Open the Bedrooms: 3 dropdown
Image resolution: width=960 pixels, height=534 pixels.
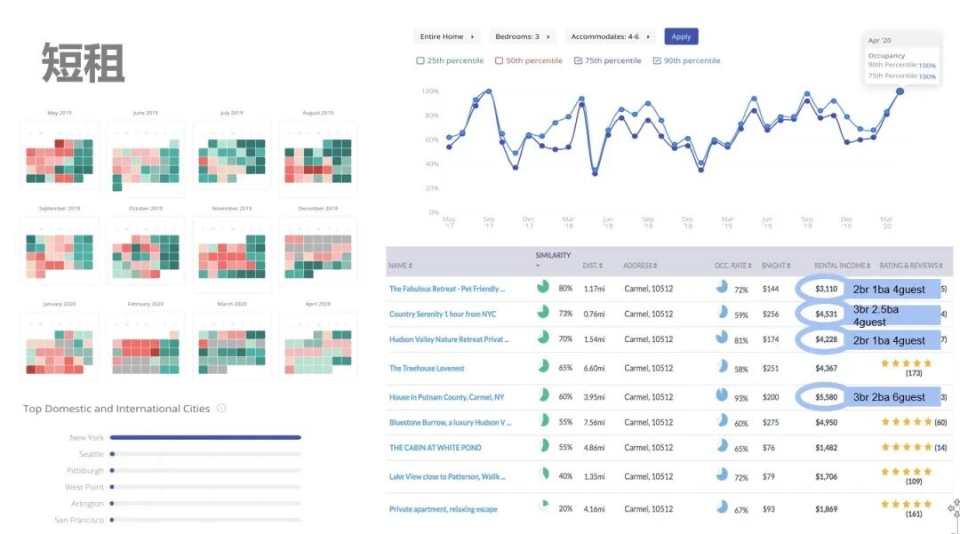click(523, 36)
